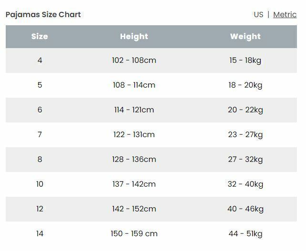Switch size chart to US units

coord(258,15)
